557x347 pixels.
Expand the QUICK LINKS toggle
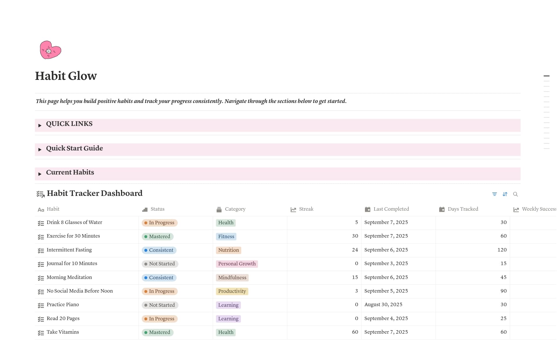coord(40,125)
